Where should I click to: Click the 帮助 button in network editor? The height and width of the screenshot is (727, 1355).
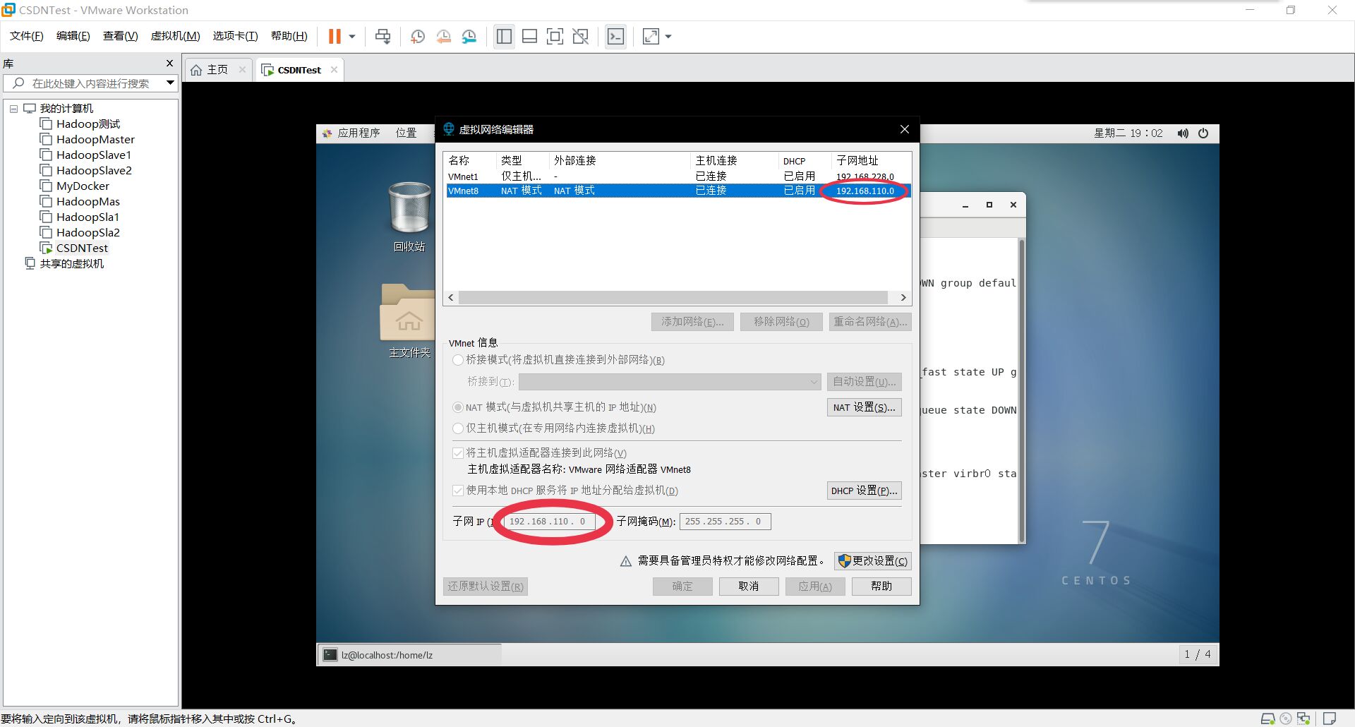pos(881,587)
